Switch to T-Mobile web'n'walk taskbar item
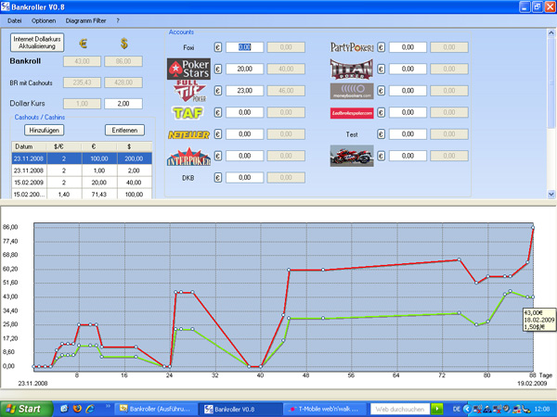This screenshot has height=417, width=557. (x=324, y=410)
